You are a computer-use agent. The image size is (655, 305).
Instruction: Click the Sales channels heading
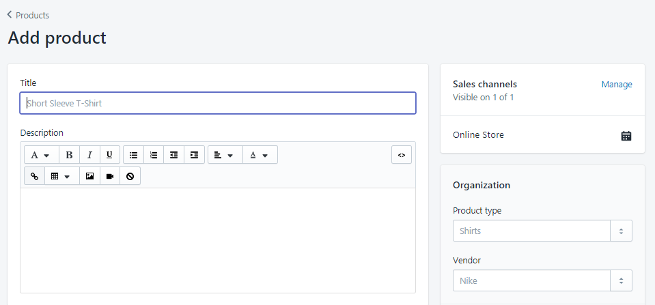coord(484,85)
